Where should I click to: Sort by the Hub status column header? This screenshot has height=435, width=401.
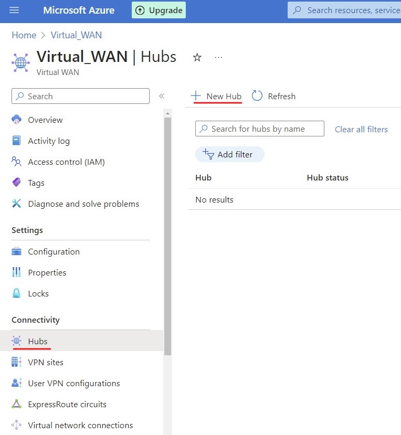point(328,177)
